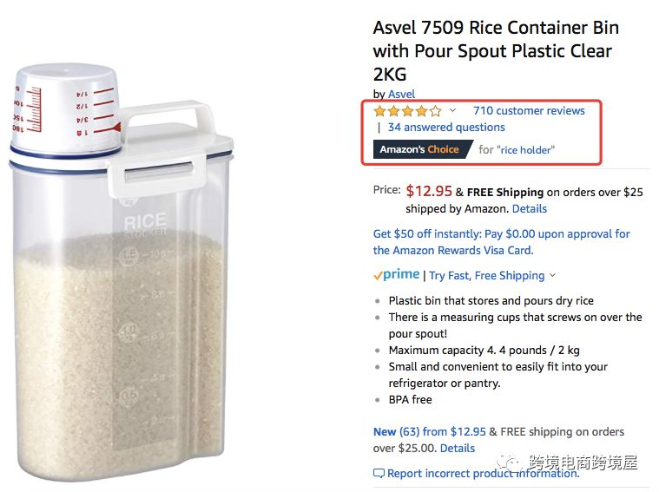Click the star rating icons
Viewport: 659px width, 492px height.
[408, 111]
